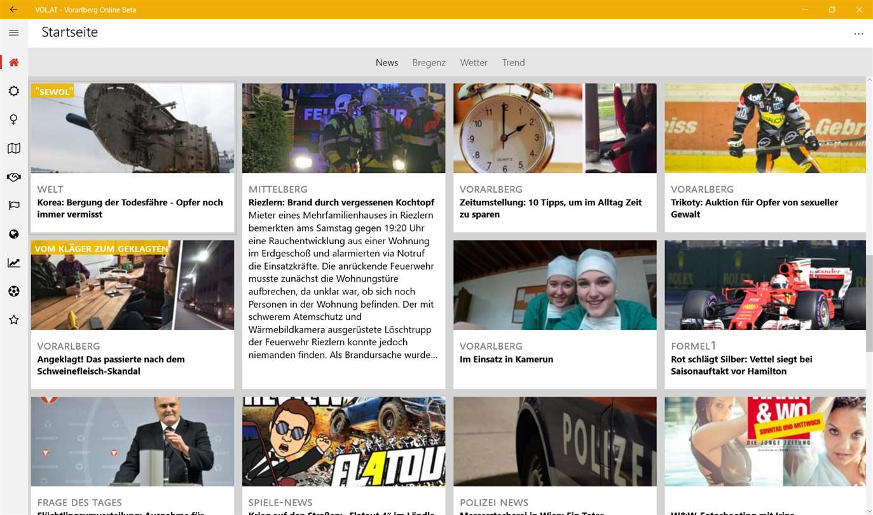Click the "VOM KLÄGER ZUM GEKLAGTEN" tag
873x515 pixels.
click(101, 248)
